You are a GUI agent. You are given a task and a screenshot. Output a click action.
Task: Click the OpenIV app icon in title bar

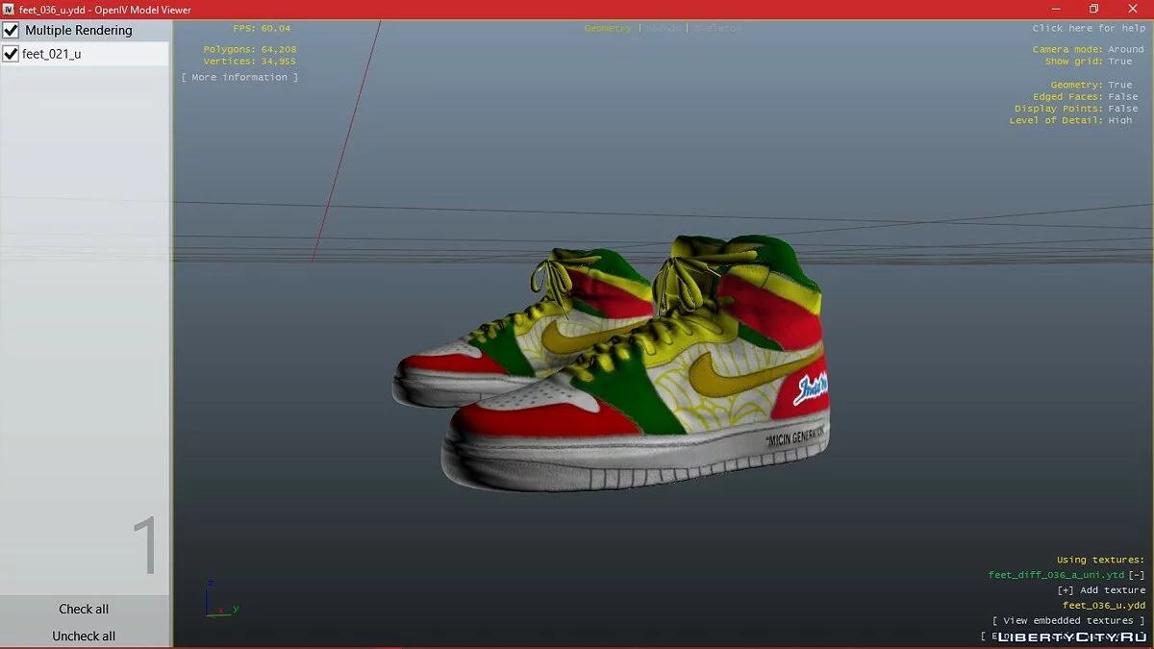[9, 10]
